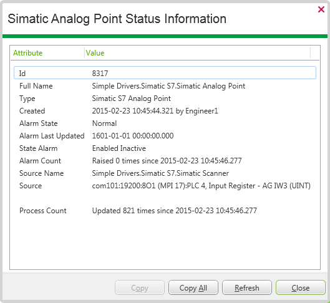Viewport: 330px width, 303px height.
Task: Select the Id row showing 8317
Action: click(x=165, y=73)
